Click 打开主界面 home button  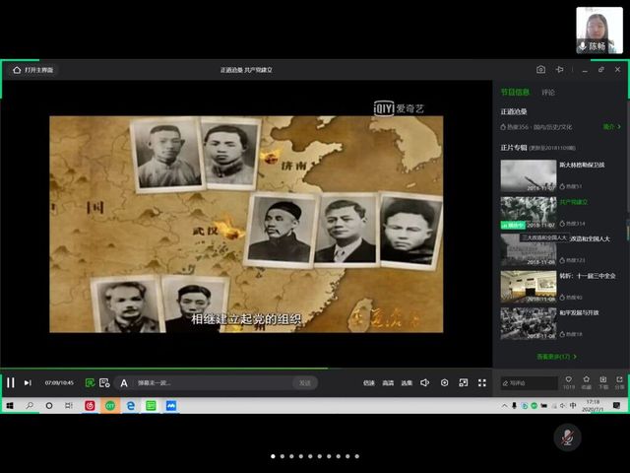click(x=33, y=70)
